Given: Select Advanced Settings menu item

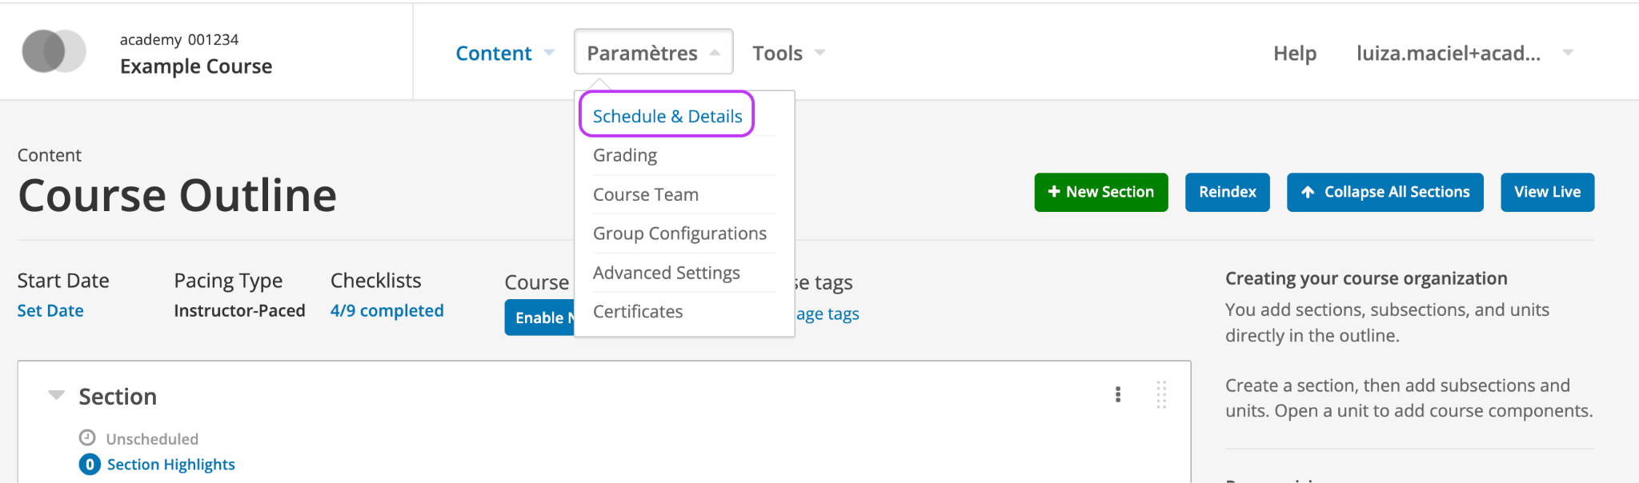Looking at the screenshot, I should pos(667,273).
